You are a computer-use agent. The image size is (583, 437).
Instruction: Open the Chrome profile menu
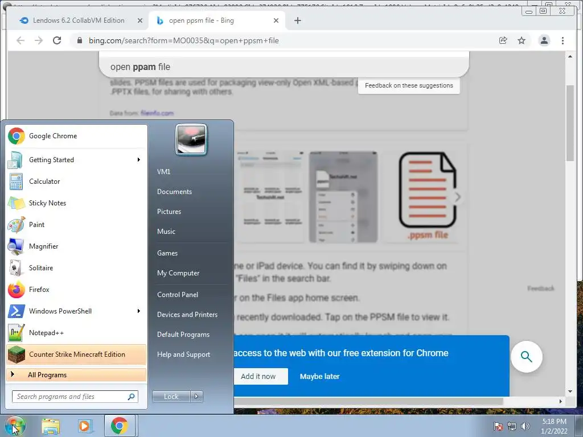point(544,40)
